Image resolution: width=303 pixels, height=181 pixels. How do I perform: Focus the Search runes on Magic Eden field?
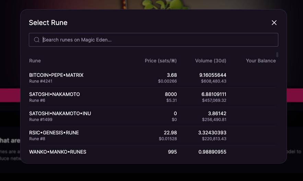[153, 40]
